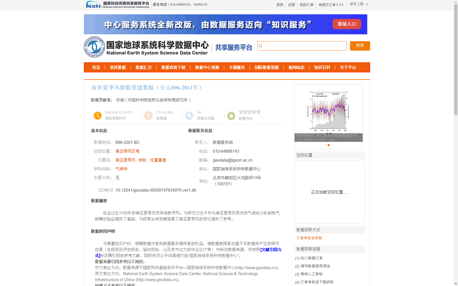Image resolution: width=458 pixels, height=286 pixels.
Task: Click the 填写数据使用用途 step text
Action: (x=315, y=266)
